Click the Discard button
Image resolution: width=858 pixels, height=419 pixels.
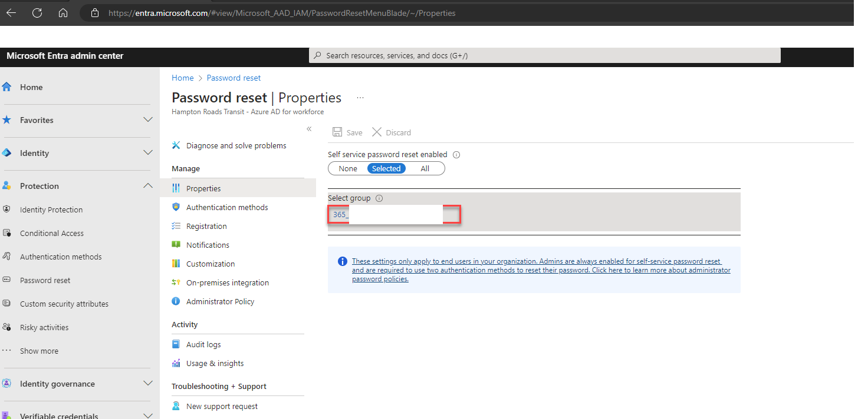pos(392,132)
